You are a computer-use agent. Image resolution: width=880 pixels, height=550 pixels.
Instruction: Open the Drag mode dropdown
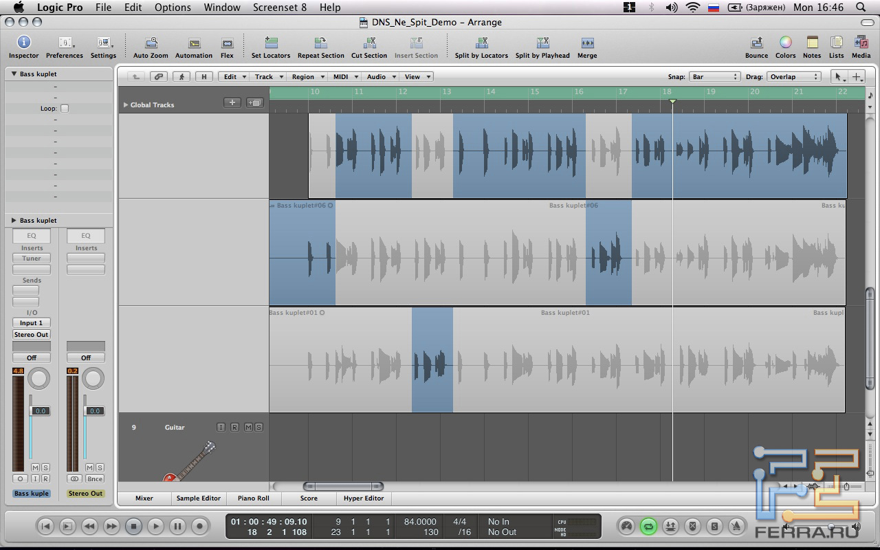tap(794, 77)
